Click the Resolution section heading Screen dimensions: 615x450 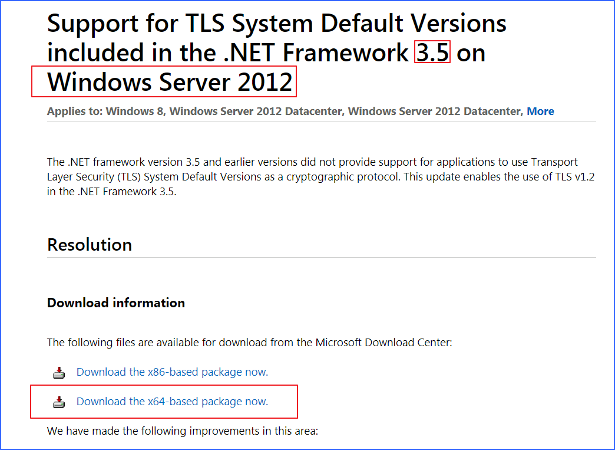[90, 245]
